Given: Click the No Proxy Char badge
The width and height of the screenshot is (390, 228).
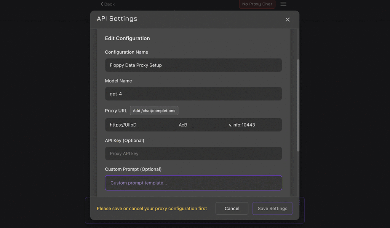Looking at the screenshot, I should [x=257, y=4].
